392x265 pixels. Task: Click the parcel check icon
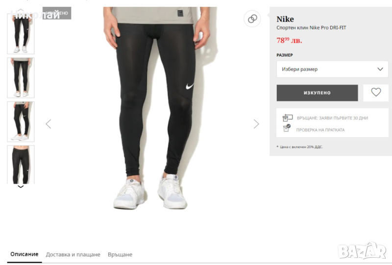(287, 128)
